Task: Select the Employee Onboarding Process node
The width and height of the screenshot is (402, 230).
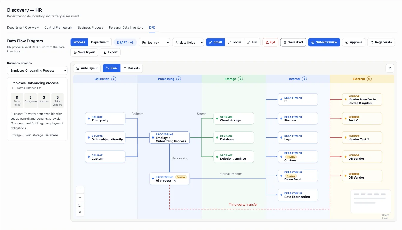Action: coord(169,138)
